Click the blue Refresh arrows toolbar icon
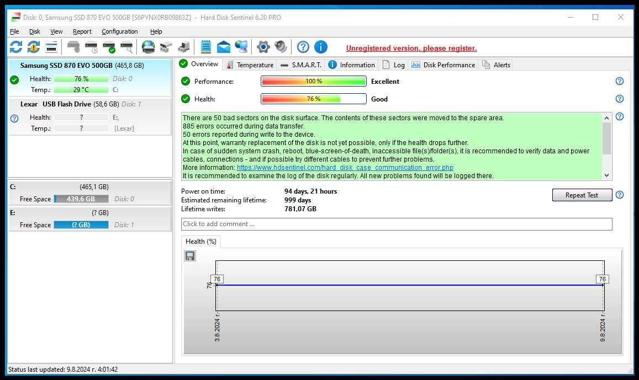Viewport: 639px width, 380px height. tap(16, 47)
